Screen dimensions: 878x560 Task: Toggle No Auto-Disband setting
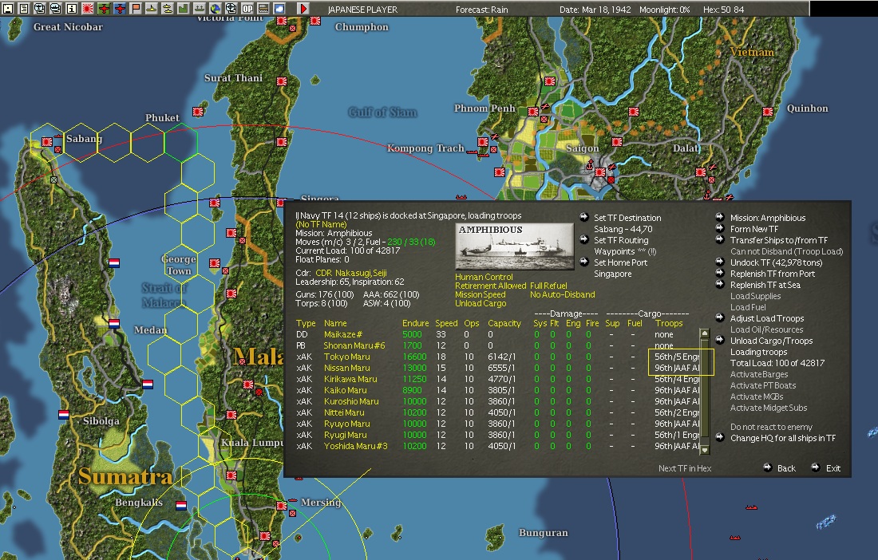click(562, 295)
